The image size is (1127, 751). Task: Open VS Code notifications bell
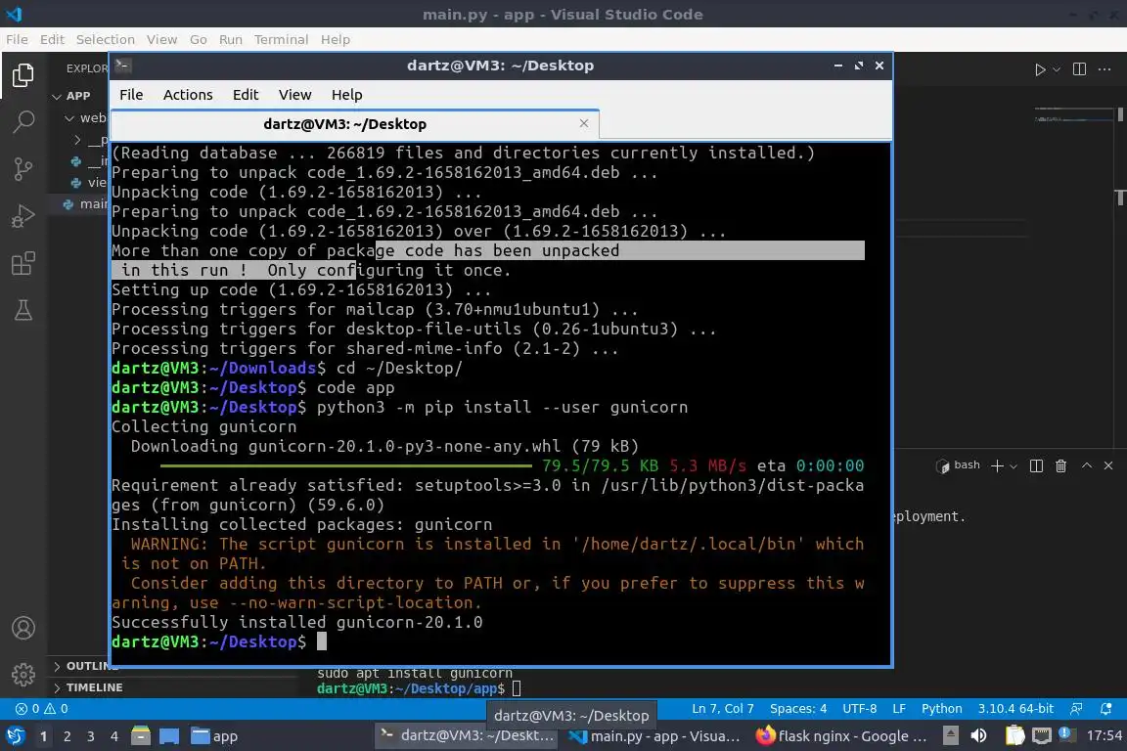coord(1106,709)
